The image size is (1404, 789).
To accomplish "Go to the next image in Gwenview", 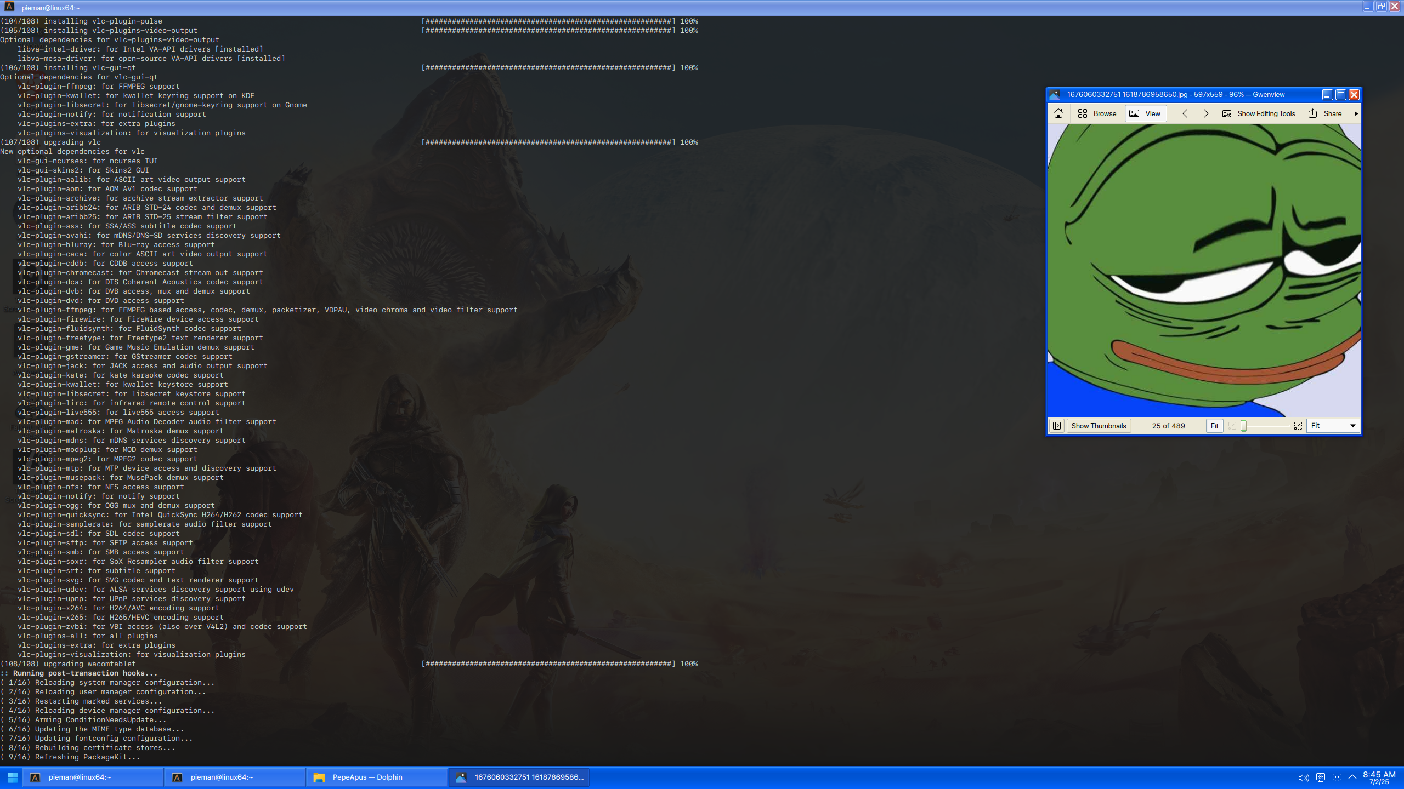I will pyautogui.click(x=1205, y=113).
